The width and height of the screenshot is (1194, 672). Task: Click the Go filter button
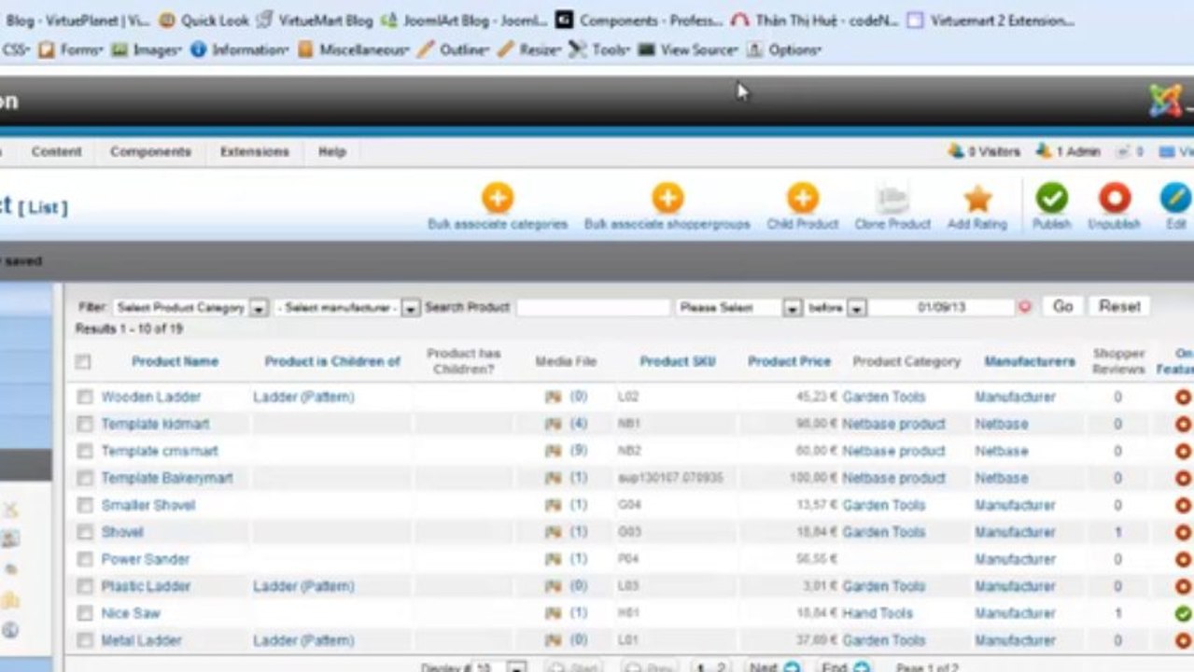tap(1062, 306)
